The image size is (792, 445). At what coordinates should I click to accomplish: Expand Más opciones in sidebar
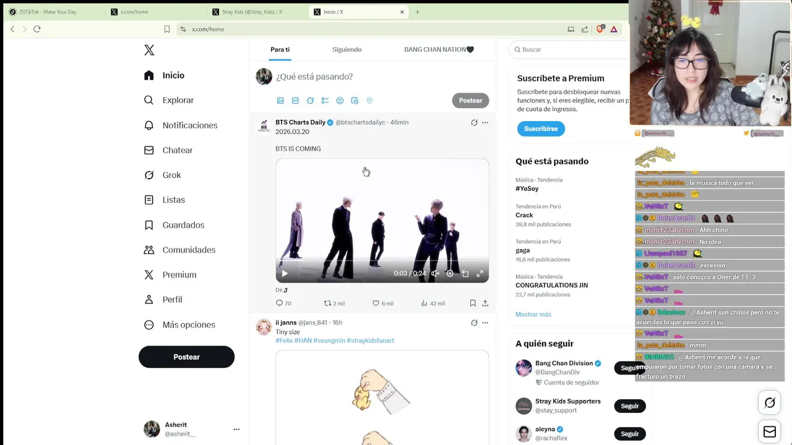(x=179, y=324)
